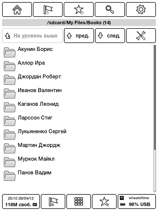This screenshot has height=211, width=158.
Task: Tap the wheeloftime Wi-Fi and battery status panel
Action: point(137,202)
